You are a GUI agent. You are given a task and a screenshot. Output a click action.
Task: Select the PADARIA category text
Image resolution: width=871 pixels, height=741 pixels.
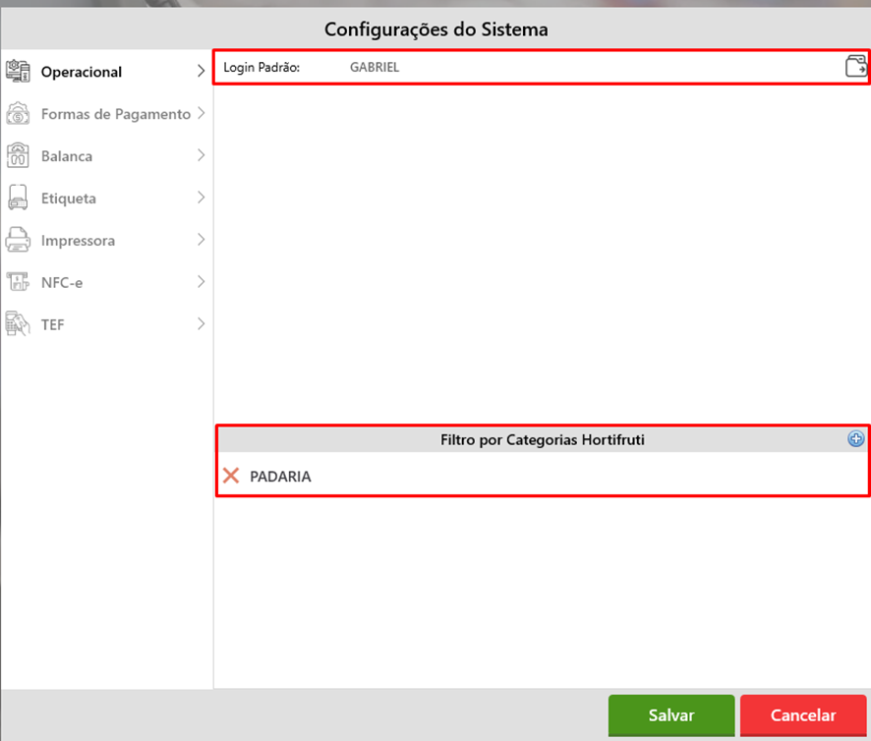click(280, 477)
